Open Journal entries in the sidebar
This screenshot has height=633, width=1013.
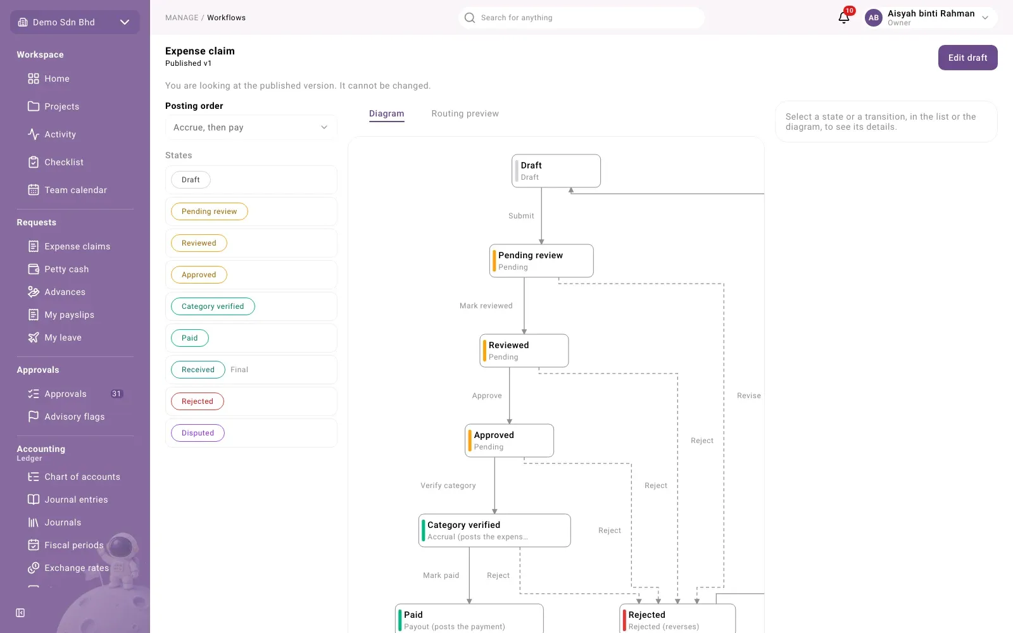click(x=75, y=499)
